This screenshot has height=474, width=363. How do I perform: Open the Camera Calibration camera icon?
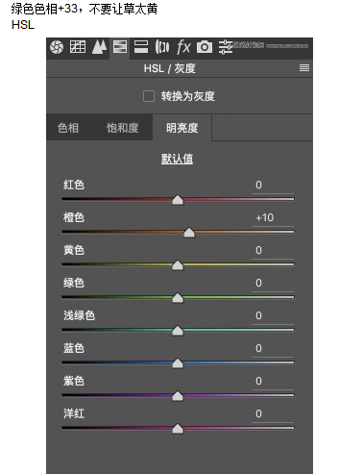(x=205, y=47)
